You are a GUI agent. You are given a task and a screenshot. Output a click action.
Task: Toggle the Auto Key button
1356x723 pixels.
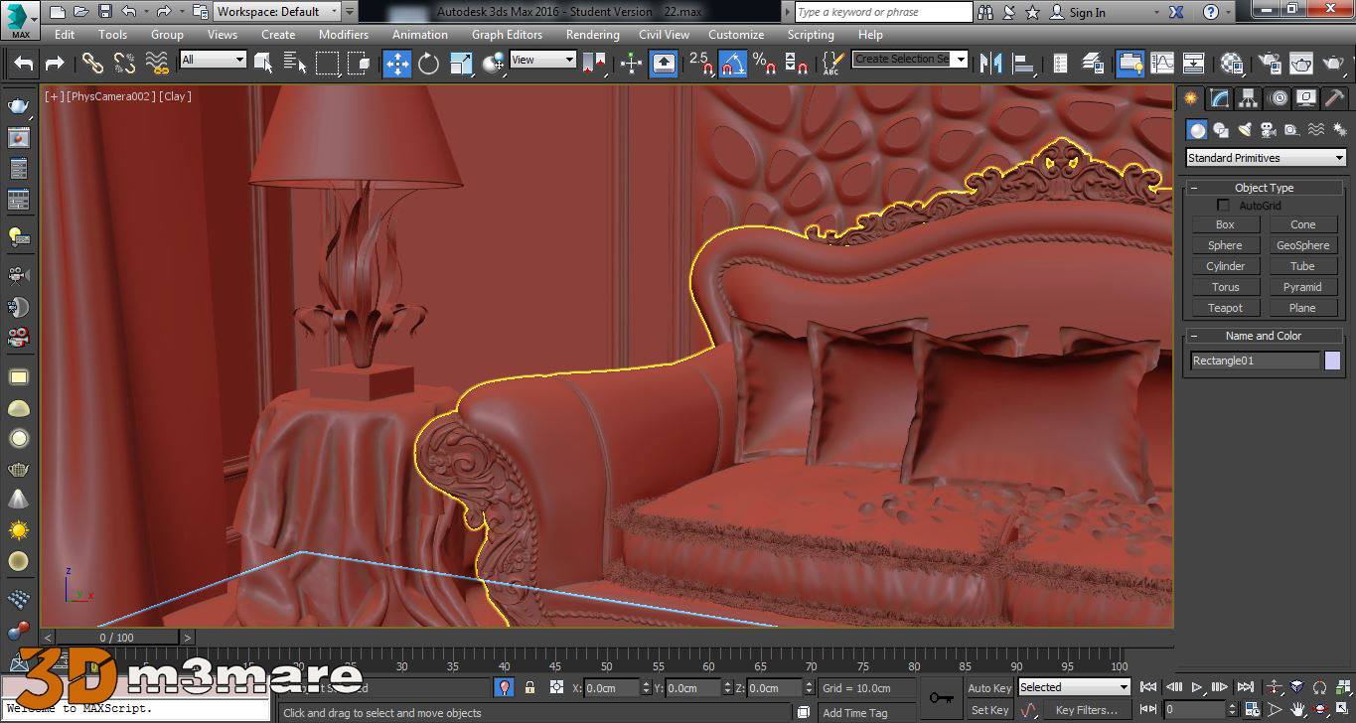[x=989, y=687]
